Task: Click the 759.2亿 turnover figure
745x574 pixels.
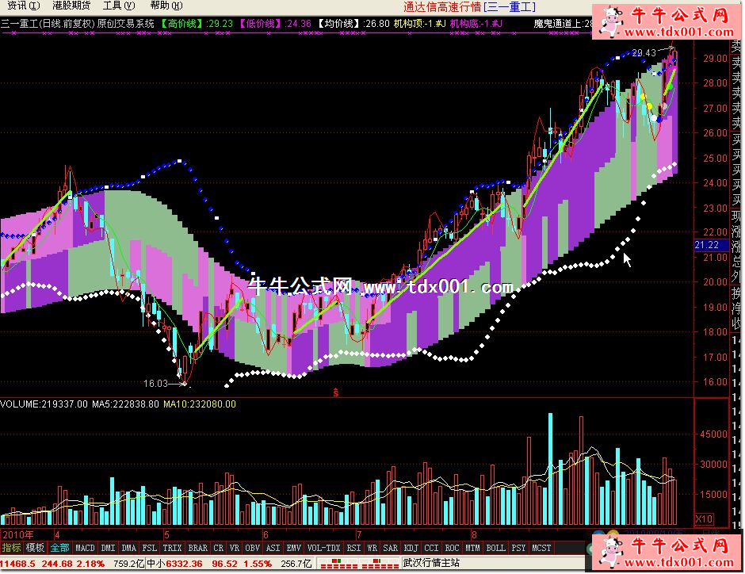Action: [x=128, y=564]
